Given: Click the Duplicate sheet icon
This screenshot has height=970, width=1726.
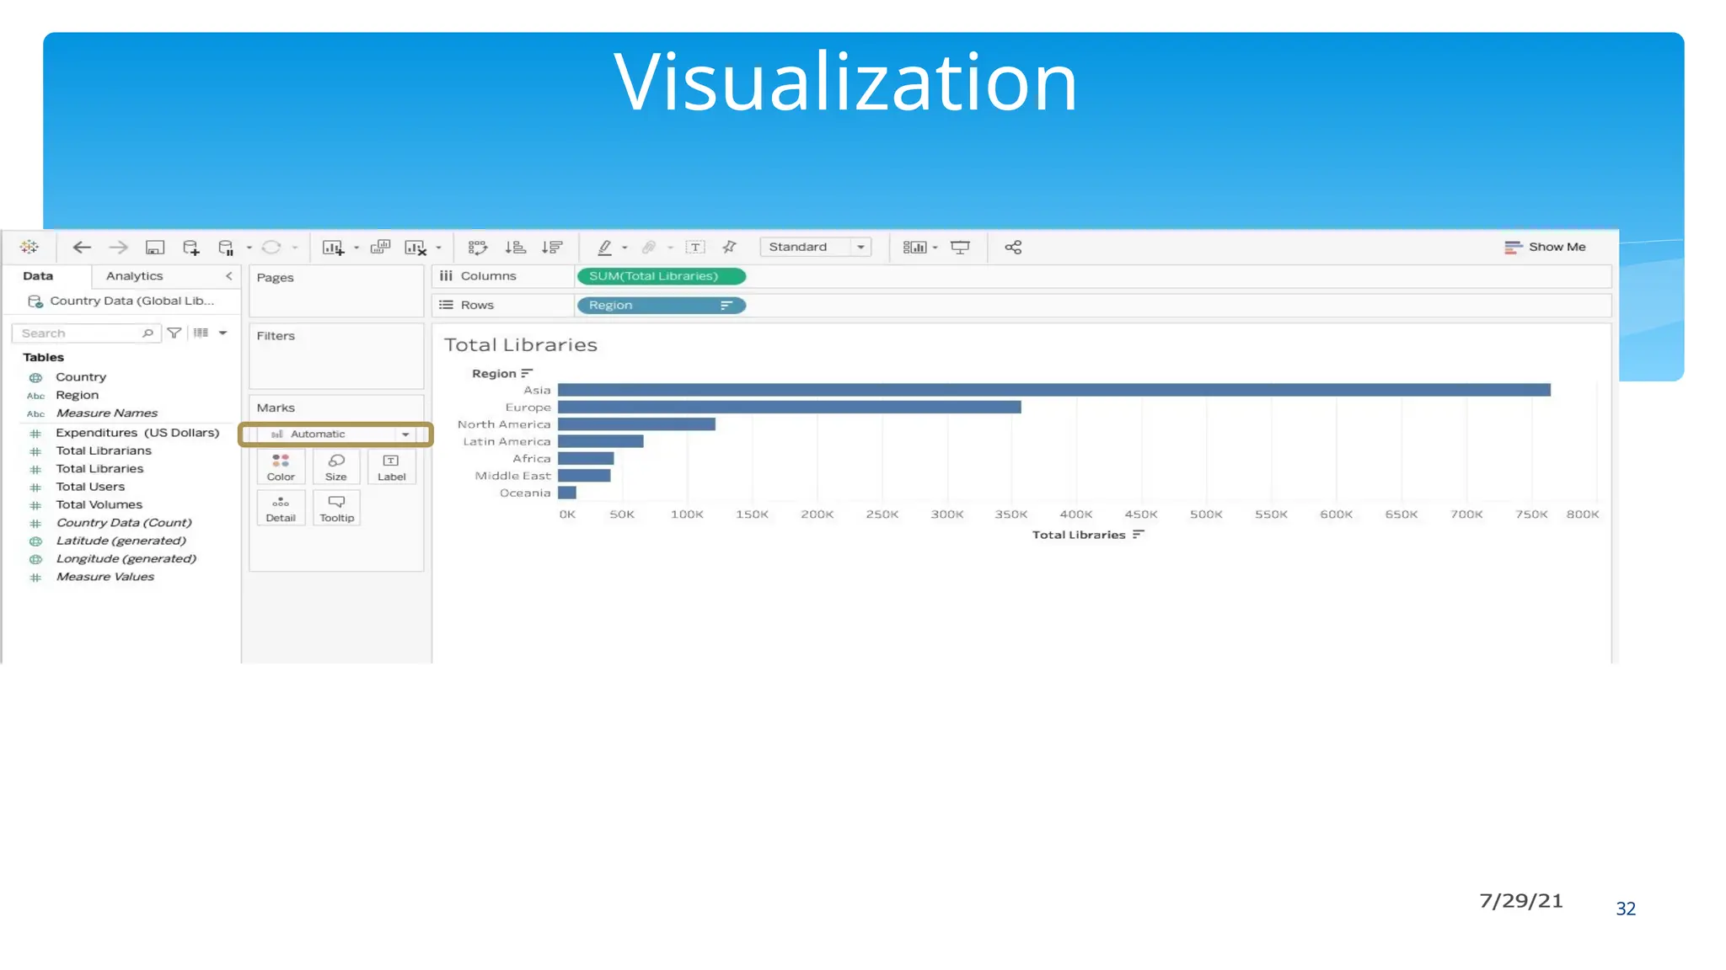Looking at the screenshot, I should coord(381,247).
